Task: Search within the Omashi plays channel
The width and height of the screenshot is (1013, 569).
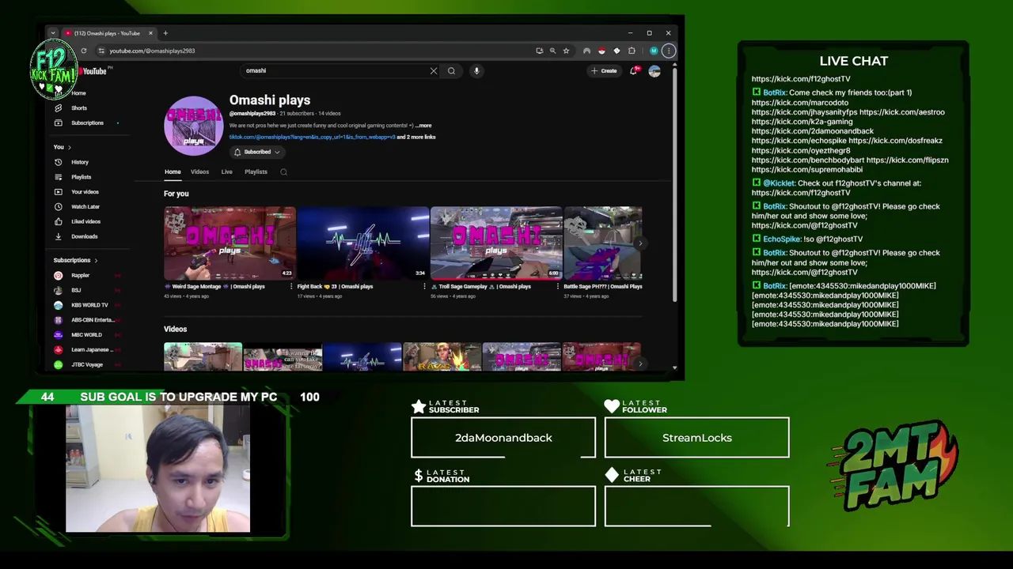Action: coord(283,171)
